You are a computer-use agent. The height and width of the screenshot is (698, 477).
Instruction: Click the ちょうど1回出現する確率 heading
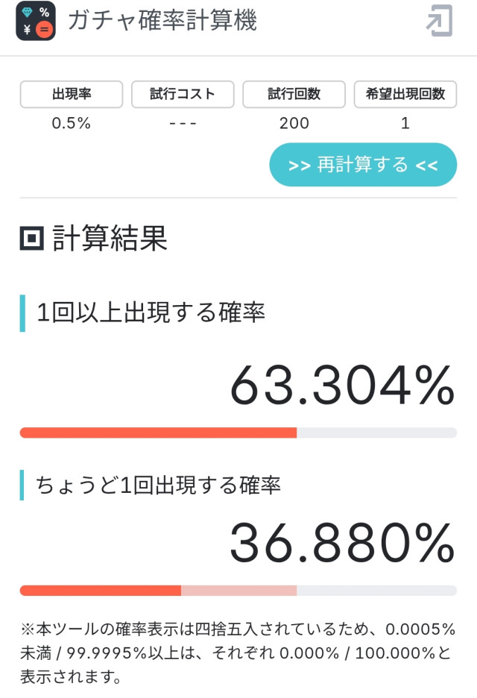pyautogui.click(x=158, y=485)
